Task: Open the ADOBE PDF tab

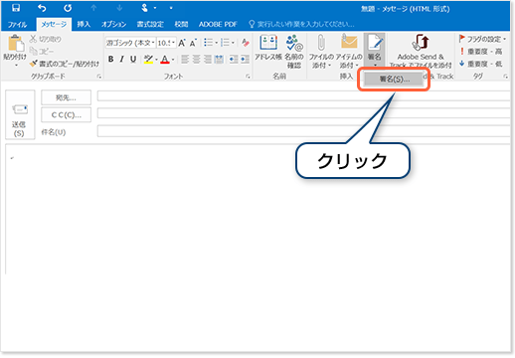Action: (x=218, y=24)
